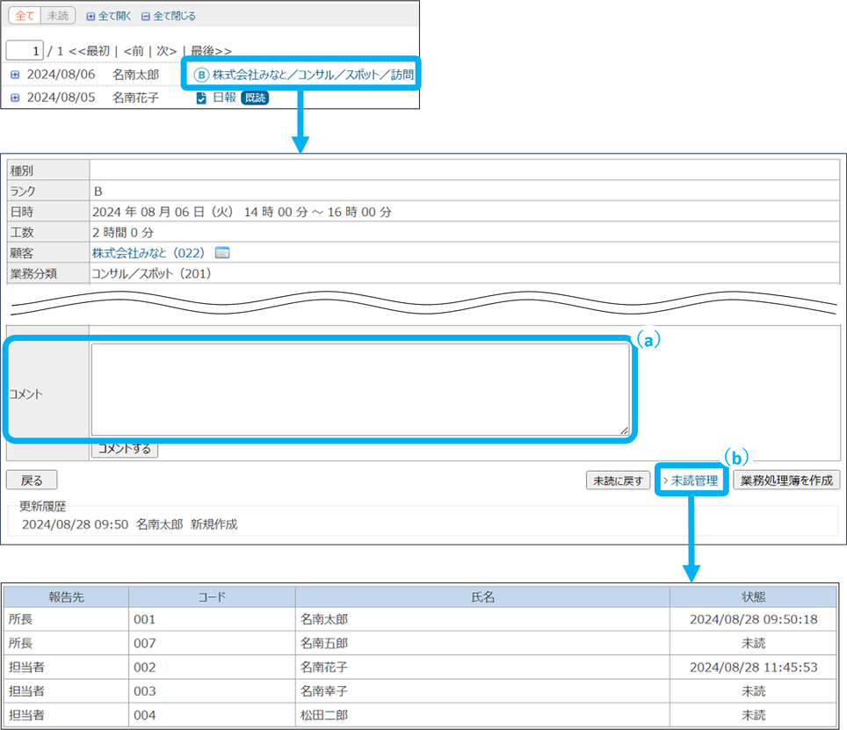Switch to the 未読 filter tab

pyautogui.click(x=58, y=16)
